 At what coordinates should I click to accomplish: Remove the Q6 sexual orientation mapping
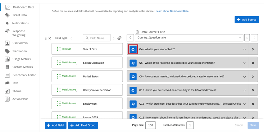[253, 63]
